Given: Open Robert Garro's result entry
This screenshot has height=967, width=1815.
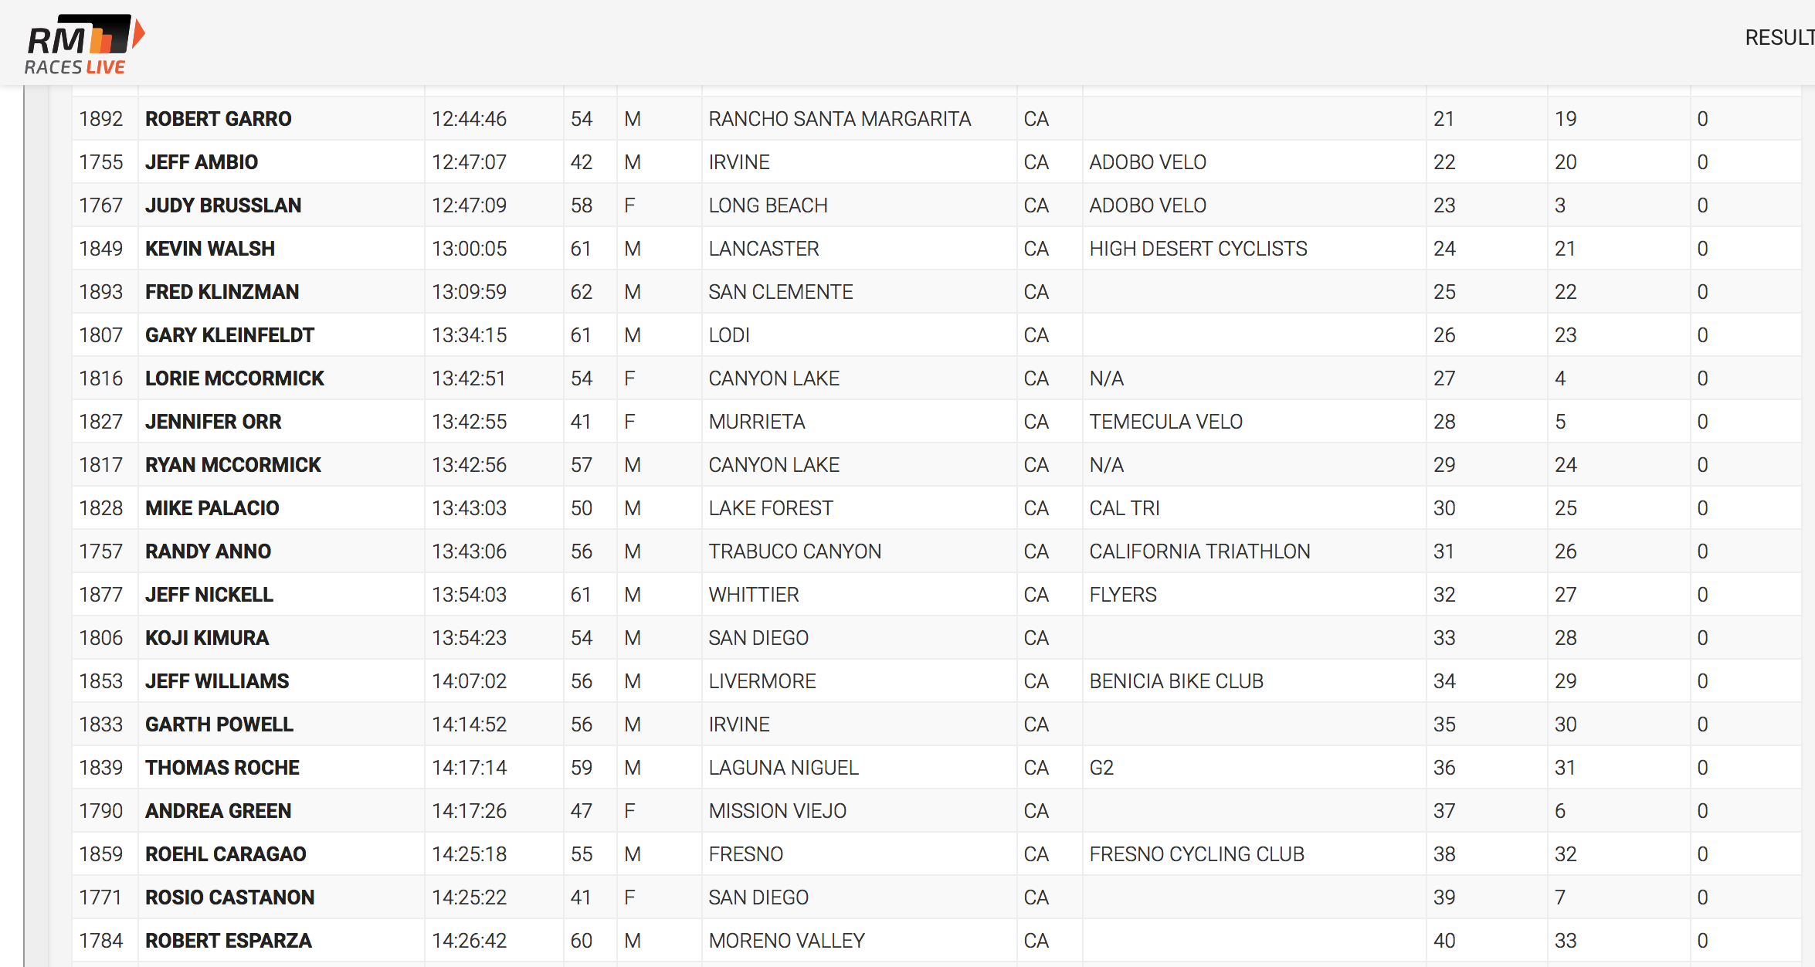Looking at the screenshot, I should 218,119.
